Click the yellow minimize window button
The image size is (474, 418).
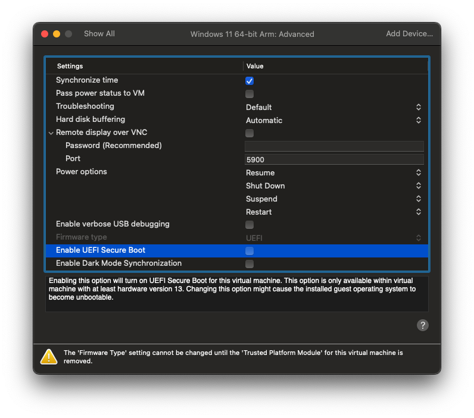click(x=57, y=34)
